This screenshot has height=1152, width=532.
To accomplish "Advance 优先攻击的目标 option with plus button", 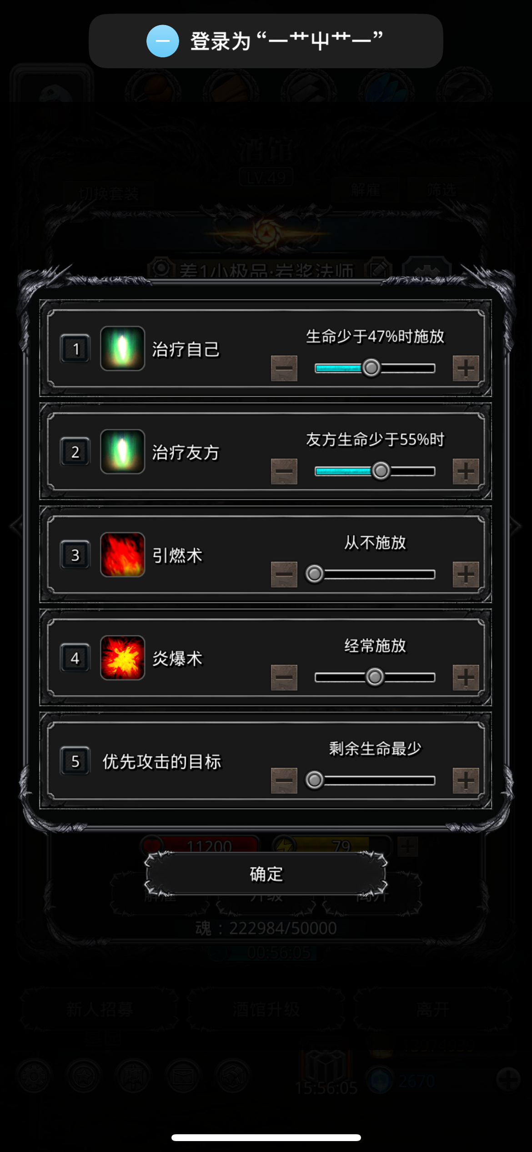I will (466, 781).
